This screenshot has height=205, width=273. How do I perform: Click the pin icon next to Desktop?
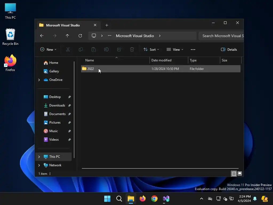click(70, 97)
